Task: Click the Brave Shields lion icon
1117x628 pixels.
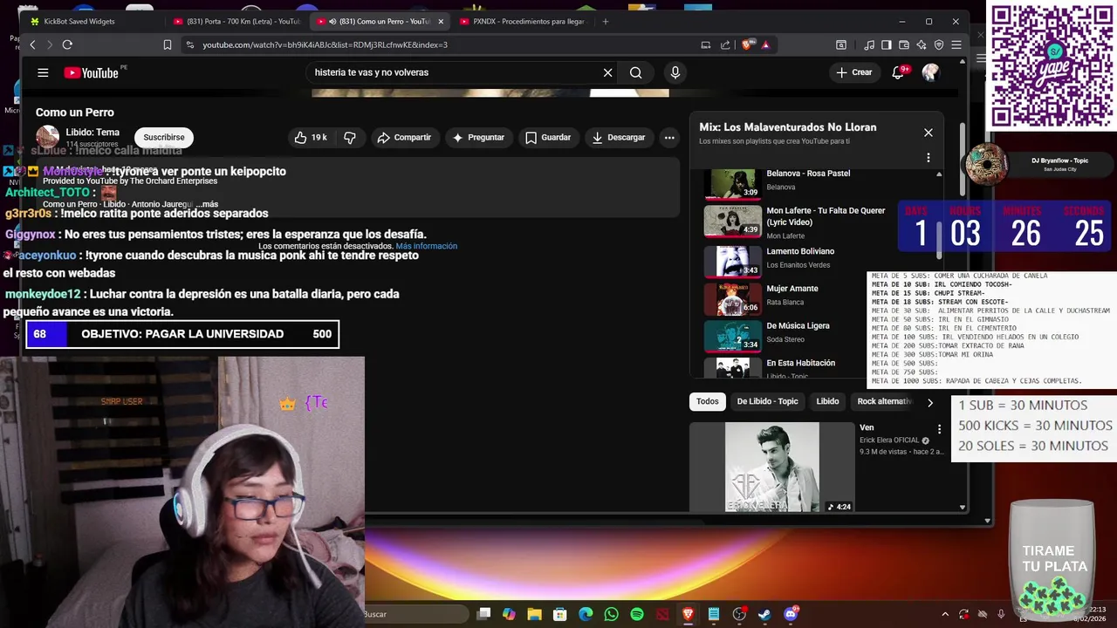Action: coord(747,44)
